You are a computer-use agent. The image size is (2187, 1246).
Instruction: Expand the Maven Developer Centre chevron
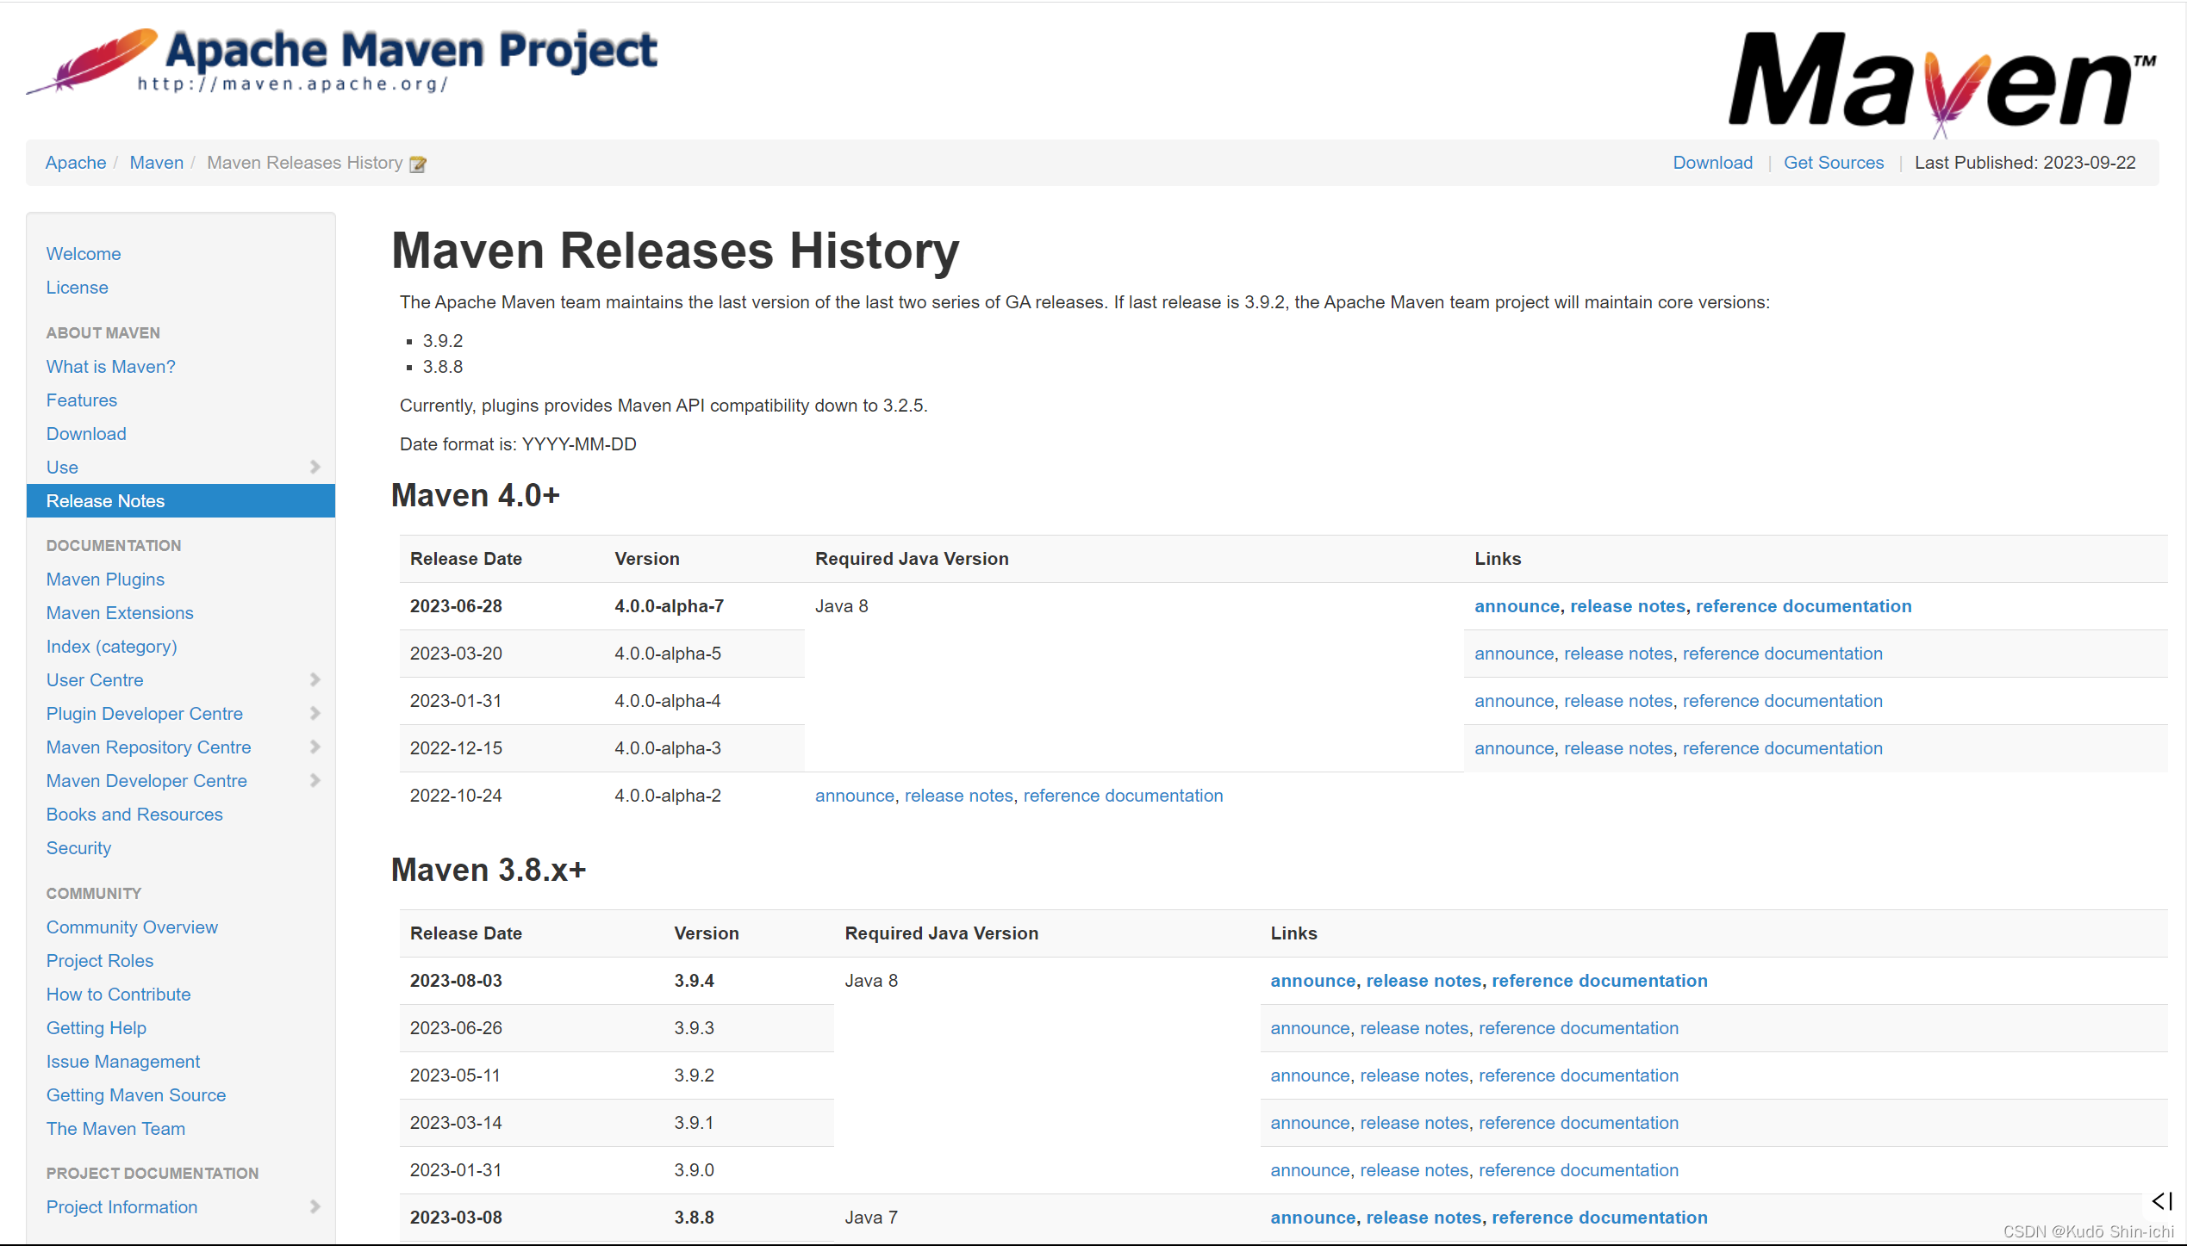pyautogui.click(x=315, y=780)
